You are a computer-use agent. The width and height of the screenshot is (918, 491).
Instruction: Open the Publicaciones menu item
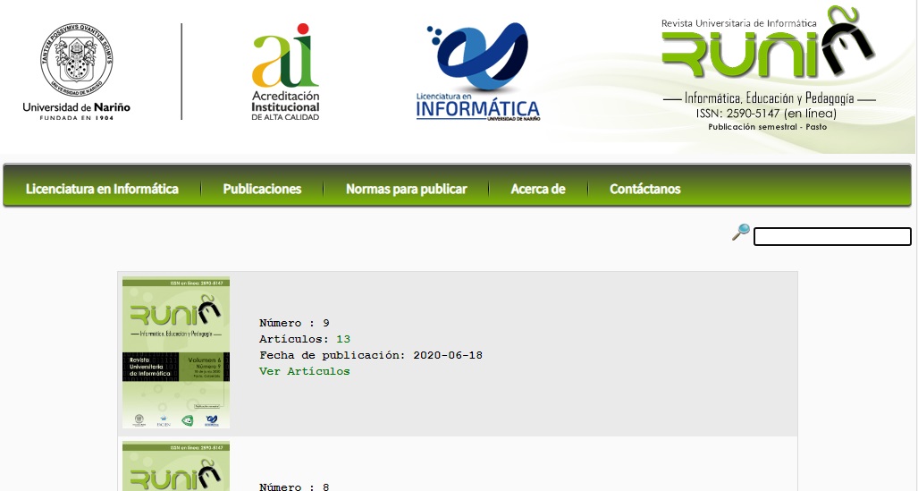coord(262,189)
